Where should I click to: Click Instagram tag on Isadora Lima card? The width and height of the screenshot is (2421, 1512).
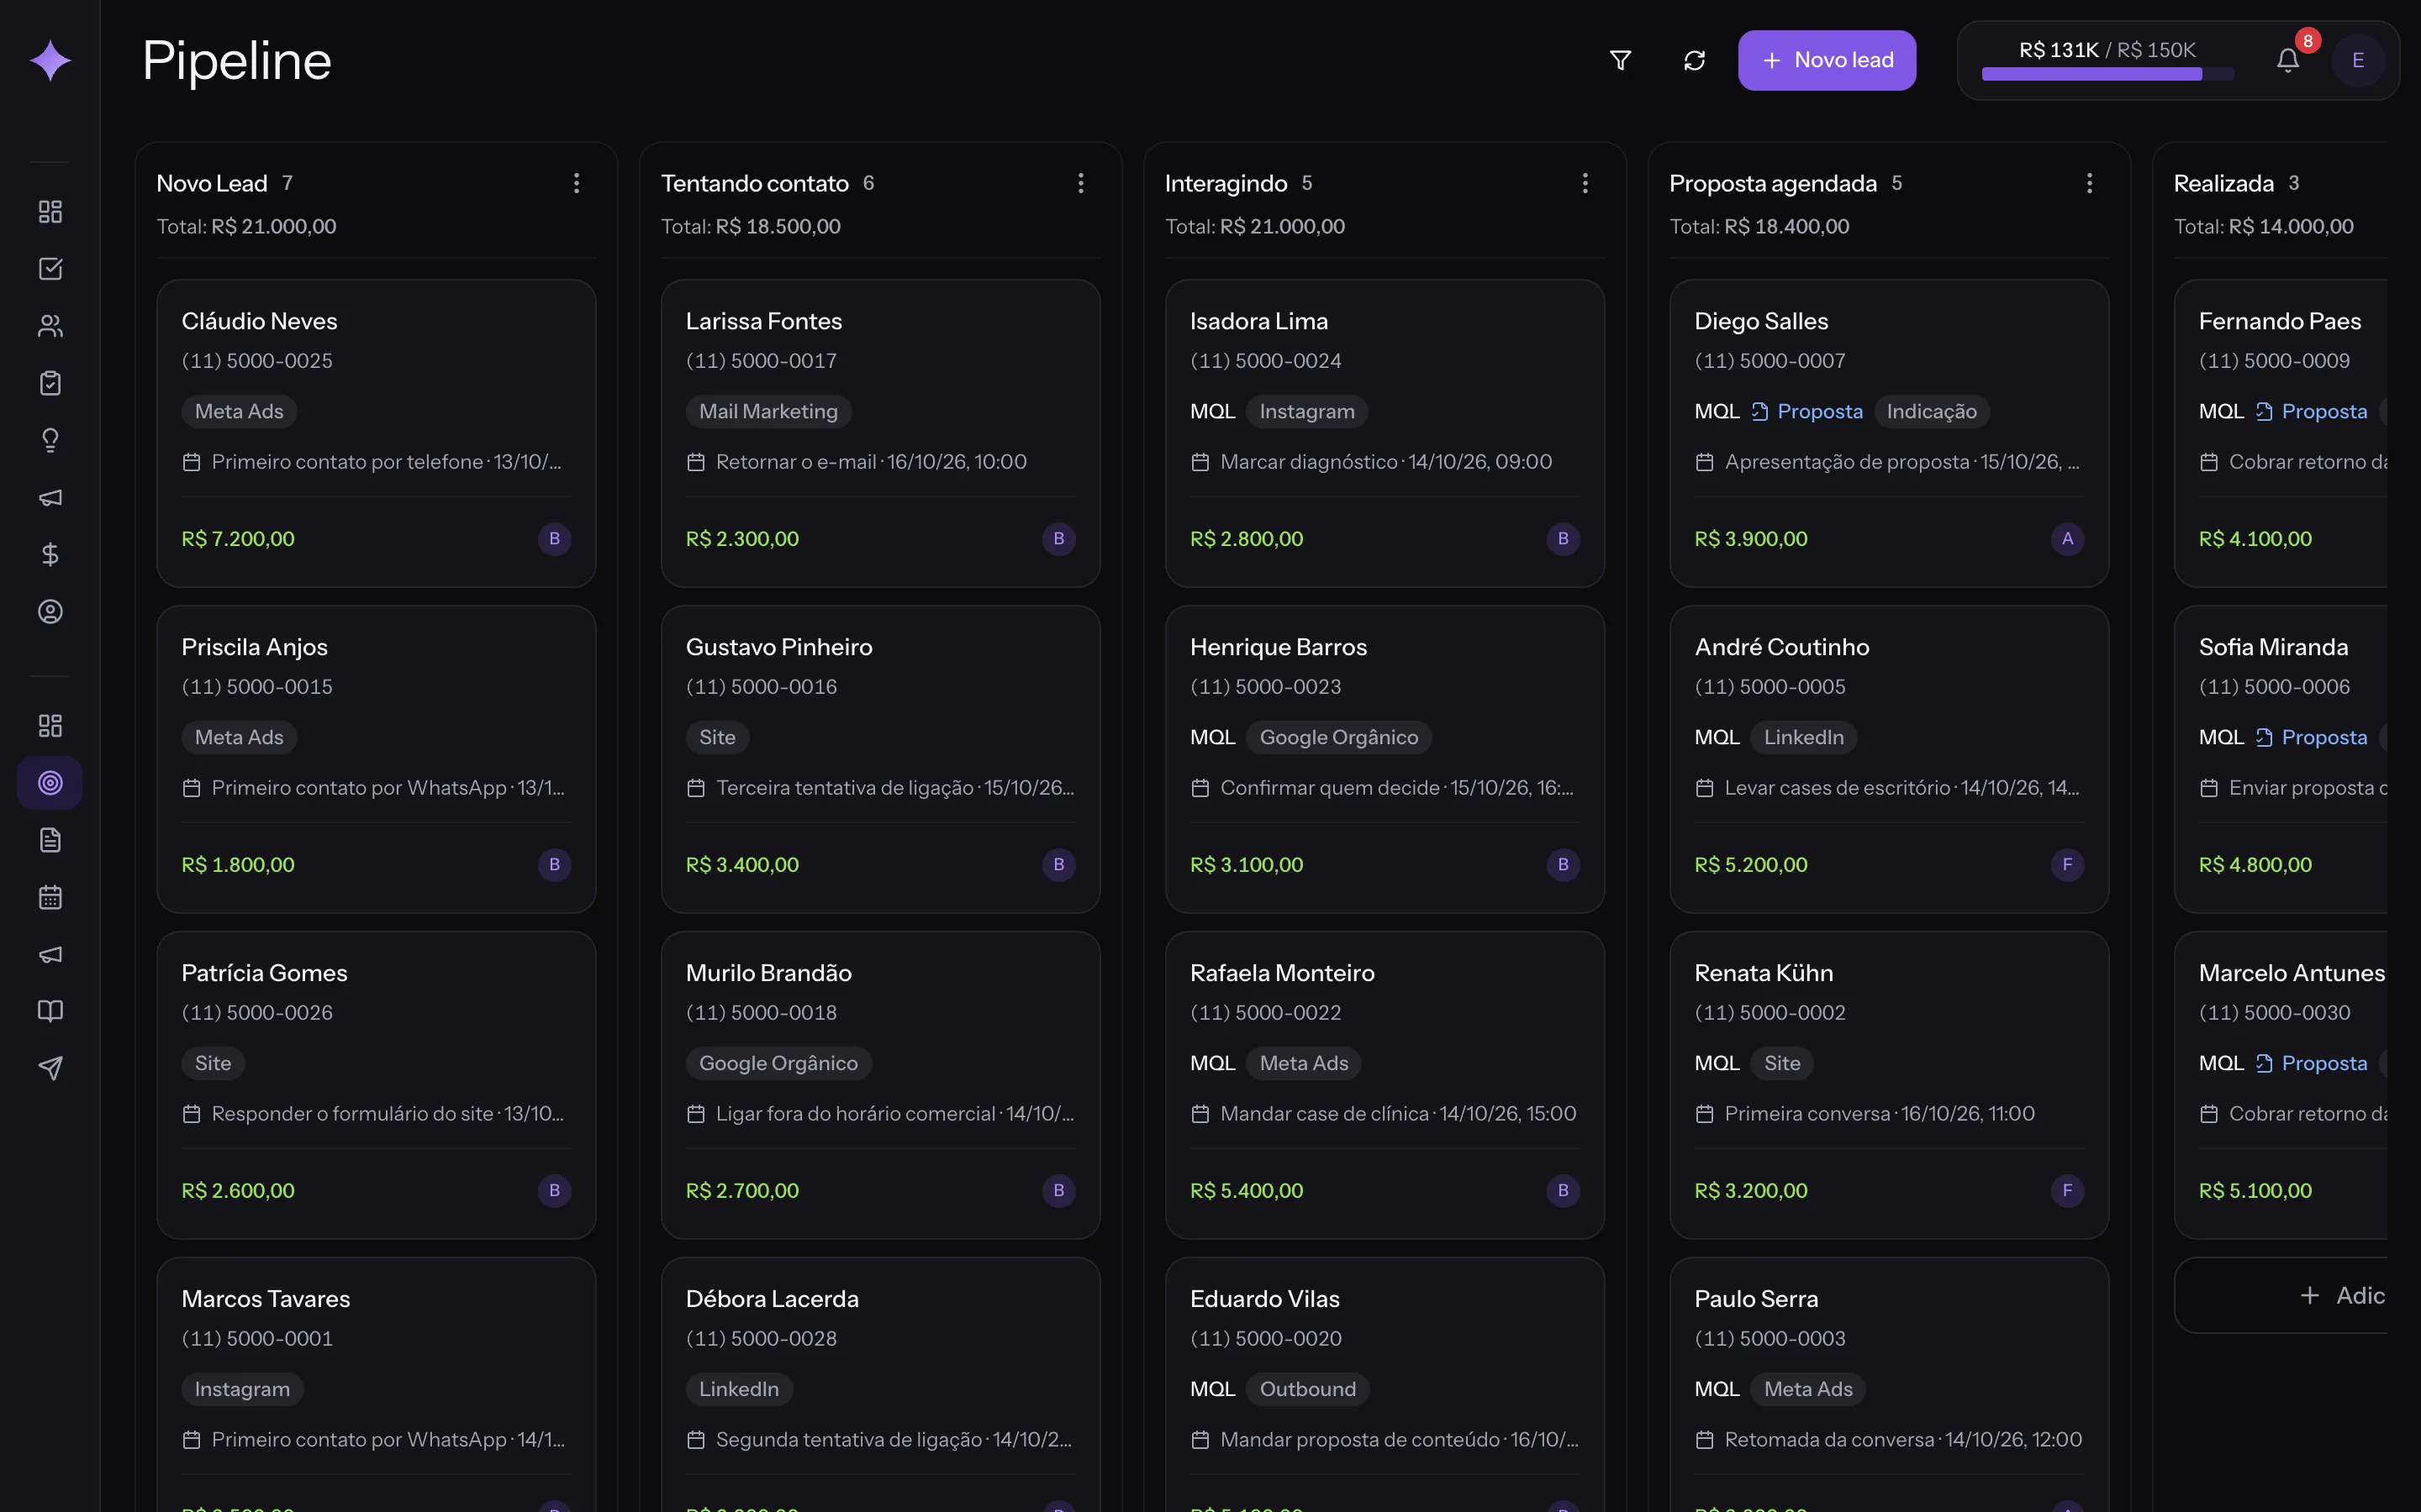[x=1306, y=411]
